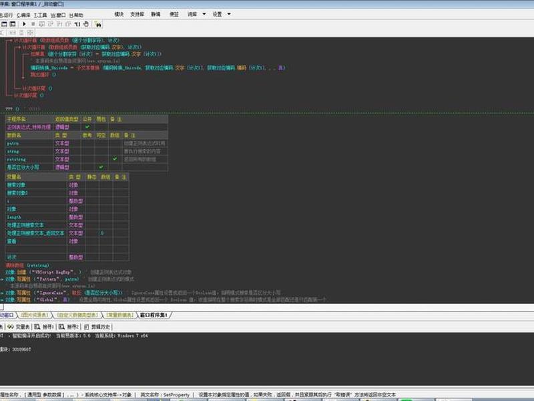
Task: Expand the dropdown arrow next to 词库
Action: [204, 14]
